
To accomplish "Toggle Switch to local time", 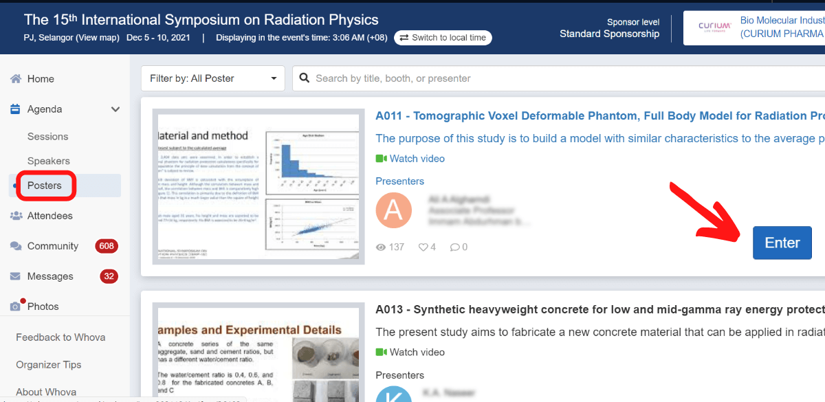I will pyautogui.click(x=443, y=38).
